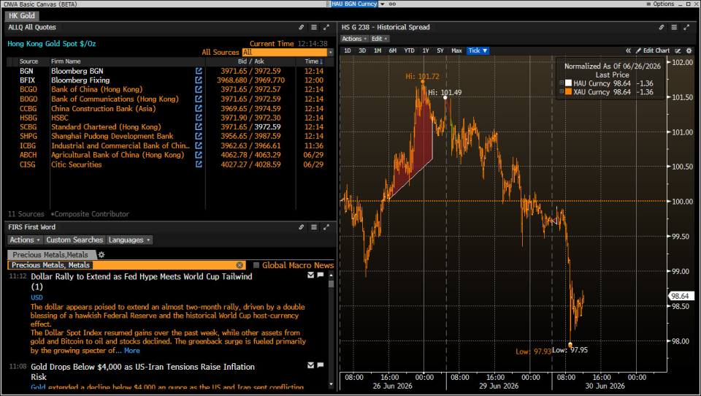Open More link in Dollar Rally story
Viewport: 701px width, 396px height.
(132, 351)
